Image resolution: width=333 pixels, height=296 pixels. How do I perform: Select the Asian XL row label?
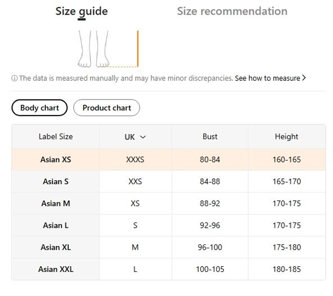[x=56, y=248]
